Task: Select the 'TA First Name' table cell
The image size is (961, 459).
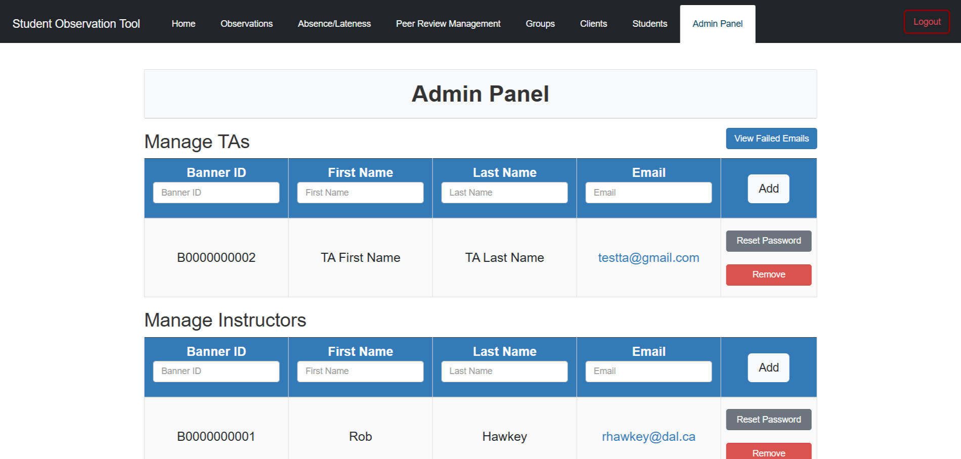Action: [361, 258]
